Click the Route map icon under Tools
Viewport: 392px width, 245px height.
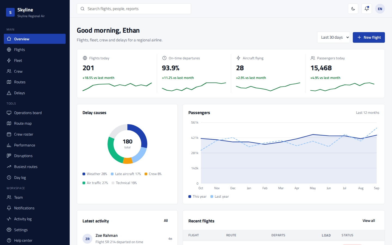[x=9, y=123]
